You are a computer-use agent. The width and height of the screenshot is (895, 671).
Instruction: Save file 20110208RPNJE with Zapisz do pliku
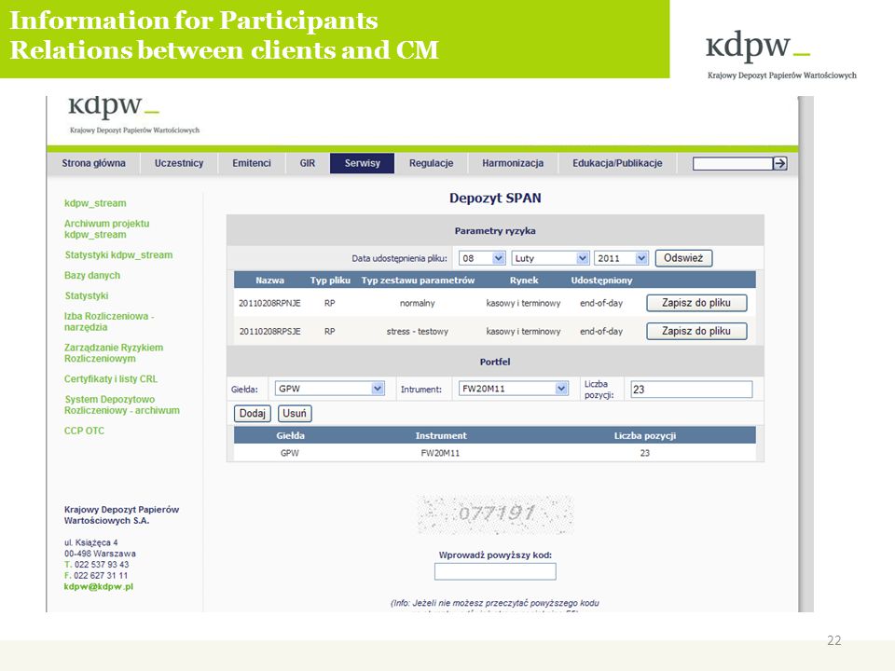(x=696, y=303)
